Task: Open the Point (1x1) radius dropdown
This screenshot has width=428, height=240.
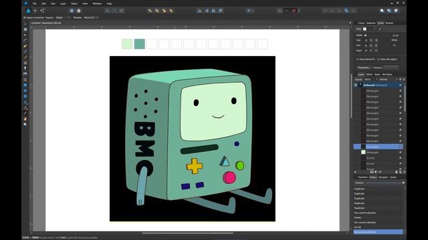Action: [x=91, y=17]
